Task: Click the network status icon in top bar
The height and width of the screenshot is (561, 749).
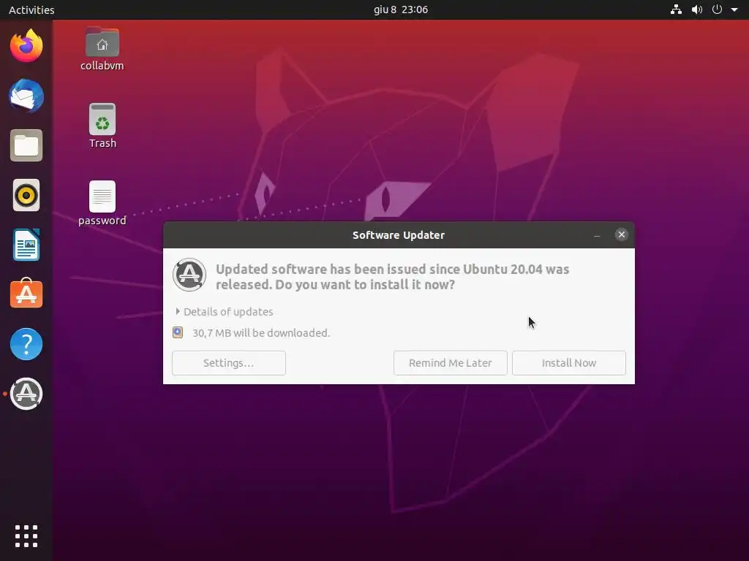Action: 676,9
